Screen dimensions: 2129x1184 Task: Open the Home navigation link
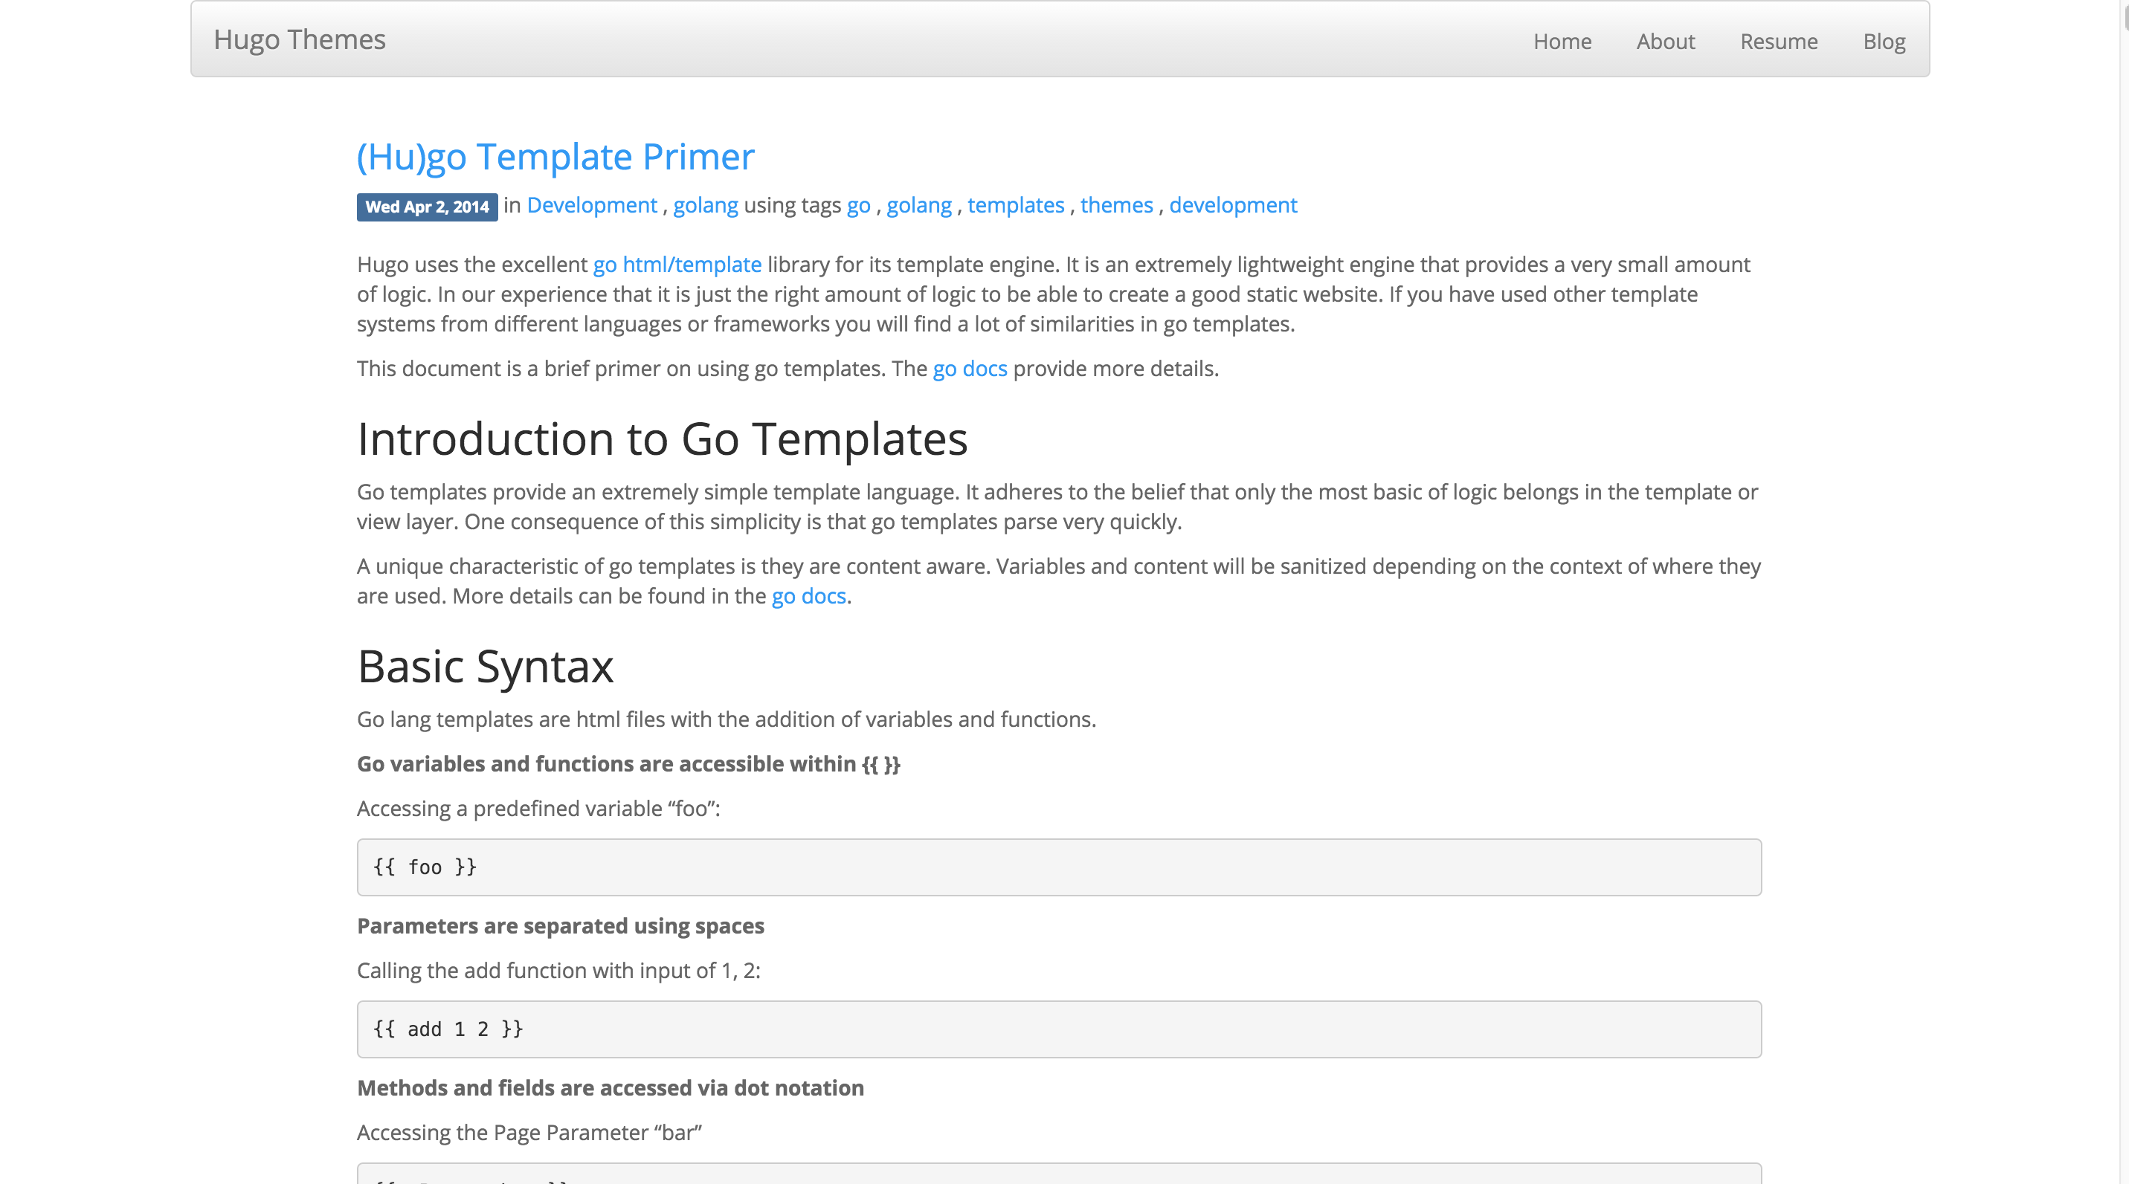(x=1562, y=42)
